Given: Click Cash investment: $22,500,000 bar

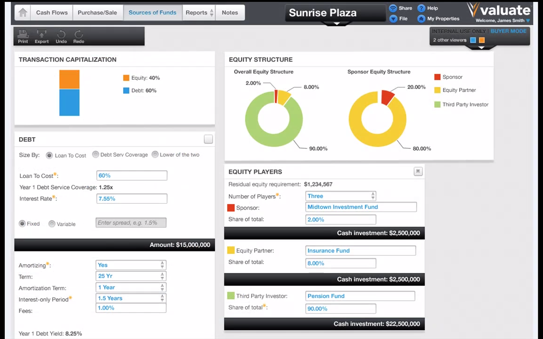Looking at the screenshot, I should (x=325, y=324).
